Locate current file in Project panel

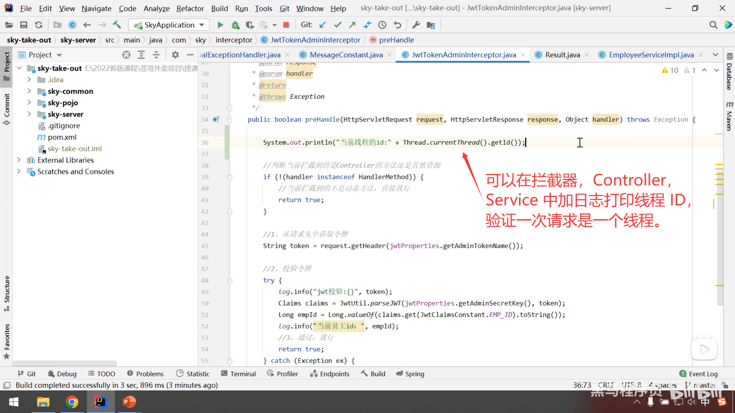pos(126,55)
